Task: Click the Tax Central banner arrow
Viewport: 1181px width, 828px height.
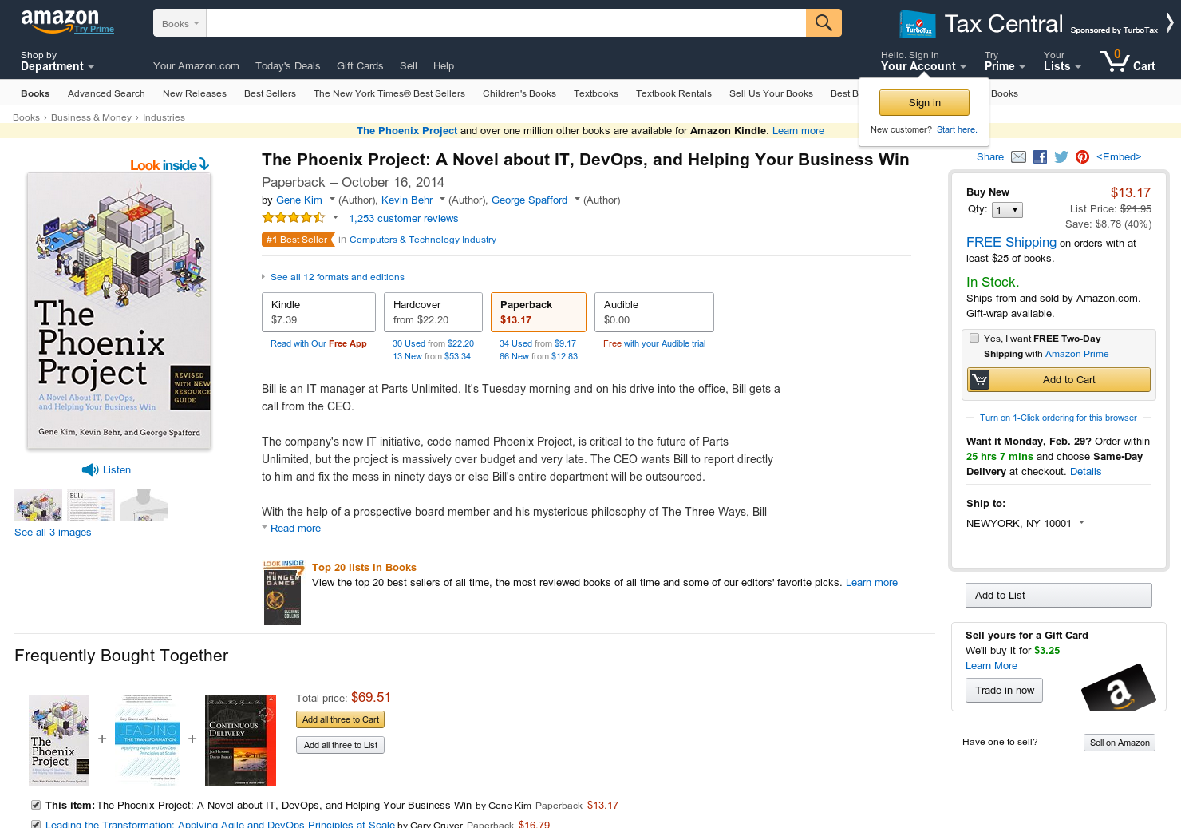Action: [x=1170, y=22]
